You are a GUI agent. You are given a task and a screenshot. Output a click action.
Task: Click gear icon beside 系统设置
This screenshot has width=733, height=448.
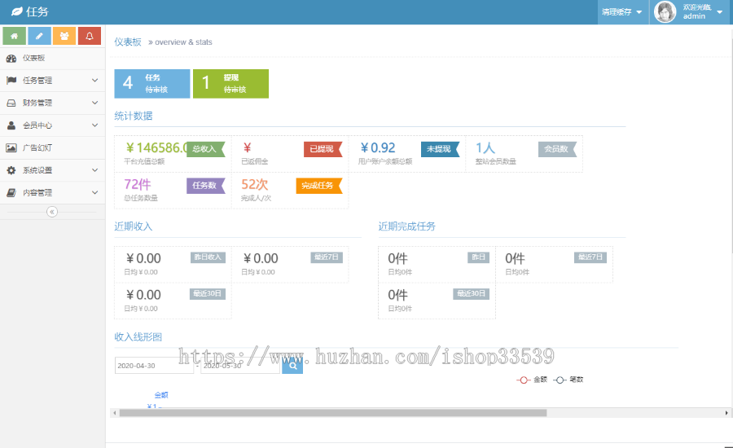point(11,170)
